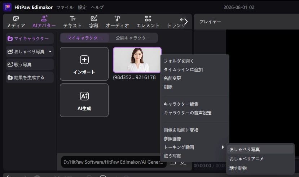Switch to マイキャラクター tab in content area
299x177 pixels.
84,38
